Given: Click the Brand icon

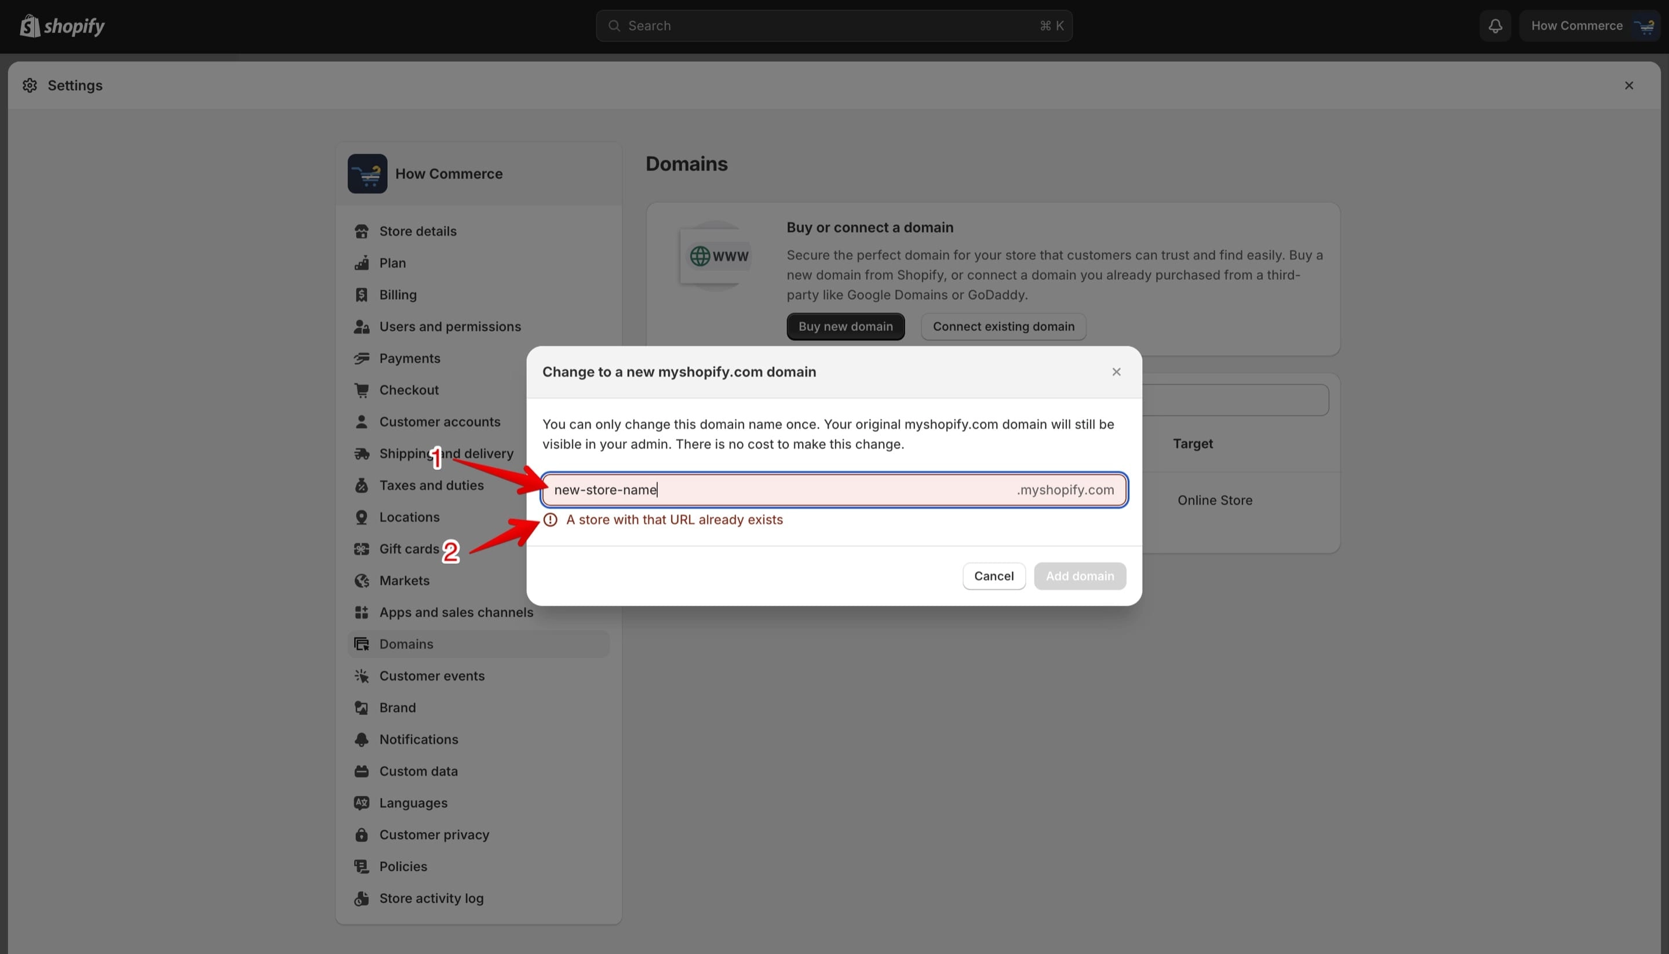Looking at the screenshot, I should 361,708.
